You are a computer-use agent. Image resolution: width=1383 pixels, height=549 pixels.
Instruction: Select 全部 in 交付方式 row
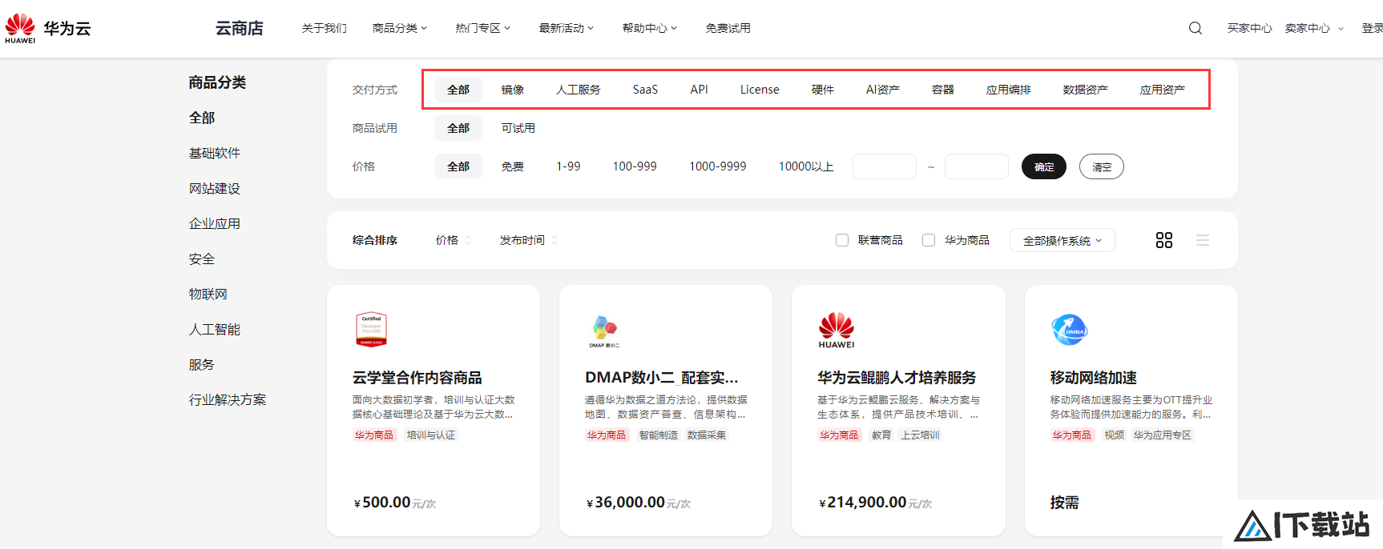click(458, 90)
